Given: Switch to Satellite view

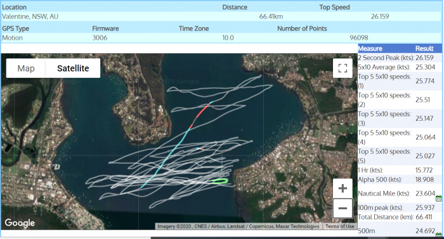Looking at the screenshot, I should pos(73,68).
